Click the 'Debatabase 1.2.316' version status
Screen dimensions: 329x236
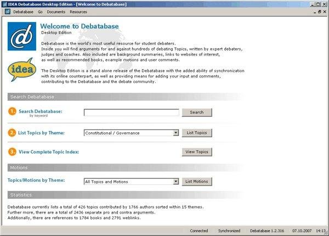coord(267,231)
